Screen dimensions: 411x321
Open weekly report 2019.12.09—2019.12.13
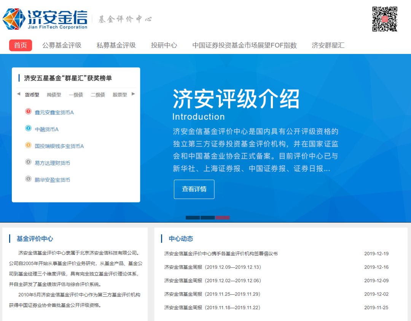[x=213, y=267]
